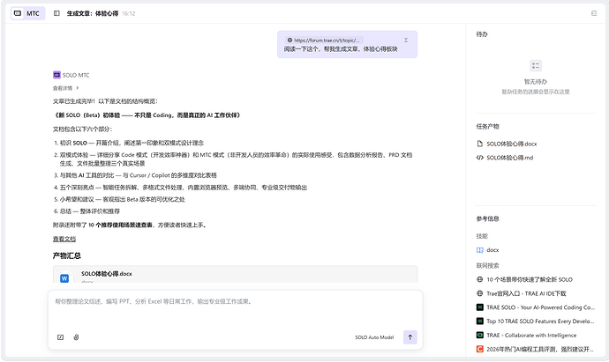Click favicon beside 'TRAE SOLO - Your AI-Powered'
609x362 pixels.
pos(479,307)
